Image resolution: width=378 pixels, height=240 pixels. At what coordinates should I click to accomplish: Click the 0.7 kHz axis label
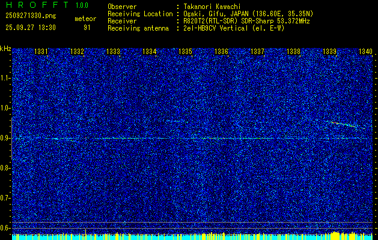5,198
